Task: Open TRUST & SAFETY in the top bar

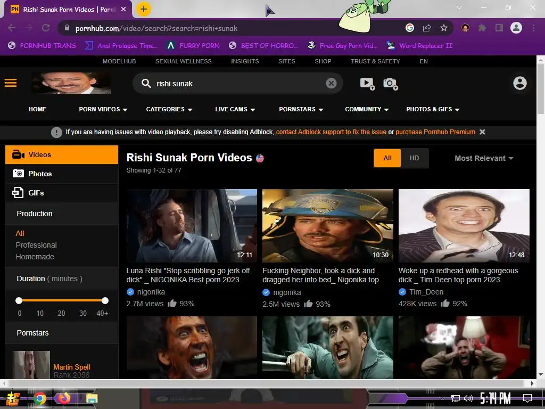Action: point(375,61)
